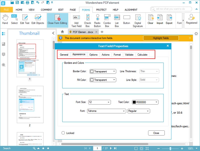This screenshot has width=200, height=151.
Task: Open the bookmarks panel in sidebar
Action: [x=3, y=44]
